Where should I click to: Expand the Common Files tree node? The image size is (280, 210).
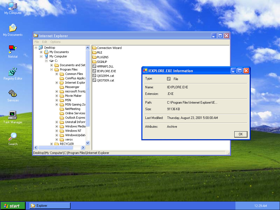pyautogui.click(x=57, y=74)
